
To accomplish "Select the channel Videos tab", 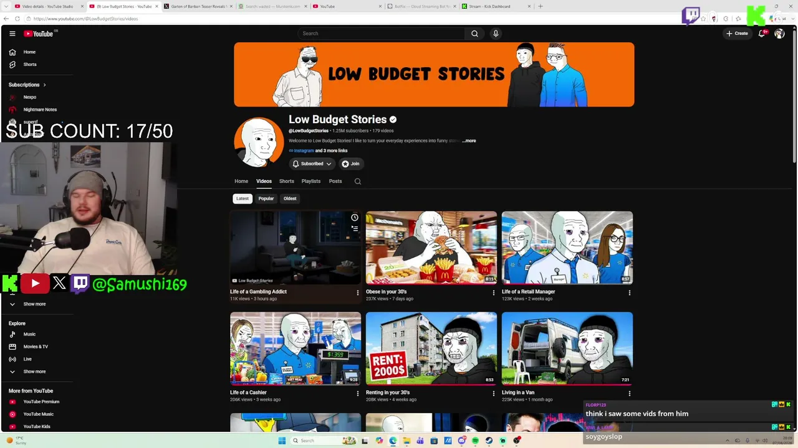I will 264,182.
